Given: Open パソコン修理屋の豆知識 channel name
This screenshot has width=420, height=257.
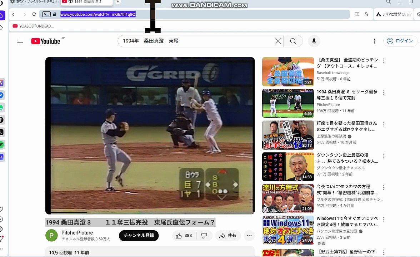Looking at the screenshot, I should [x=337, y=231].
